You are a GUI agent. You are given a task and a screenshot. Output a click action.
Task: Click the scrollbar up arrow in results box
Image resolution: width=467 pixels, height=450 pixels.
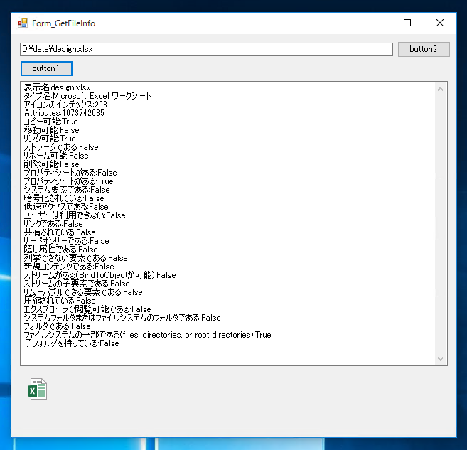(x=441, y=89)
